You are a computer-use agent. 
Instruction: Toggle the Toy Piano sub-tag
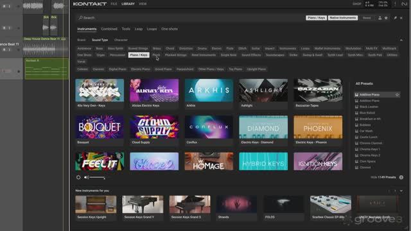click(x=236, y=69)
